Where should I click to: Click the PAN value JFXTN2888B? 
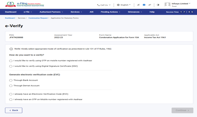[16, 37]
